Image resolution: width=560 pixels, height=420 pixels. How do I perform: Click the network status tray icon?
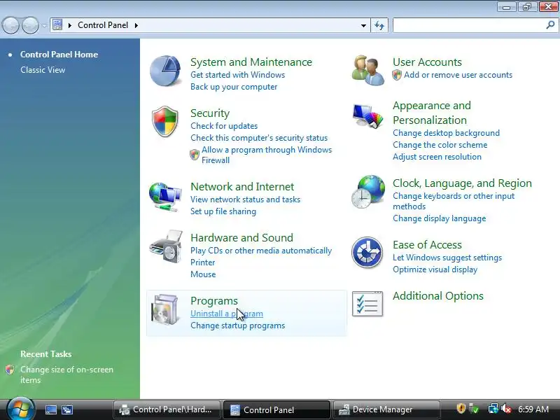tap(493, 409)
